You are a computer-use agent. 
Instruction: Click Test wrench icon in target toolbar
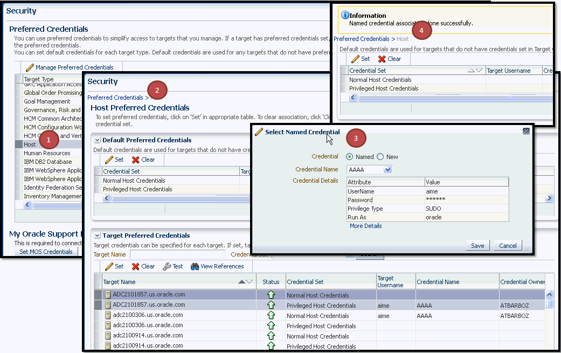167,266
